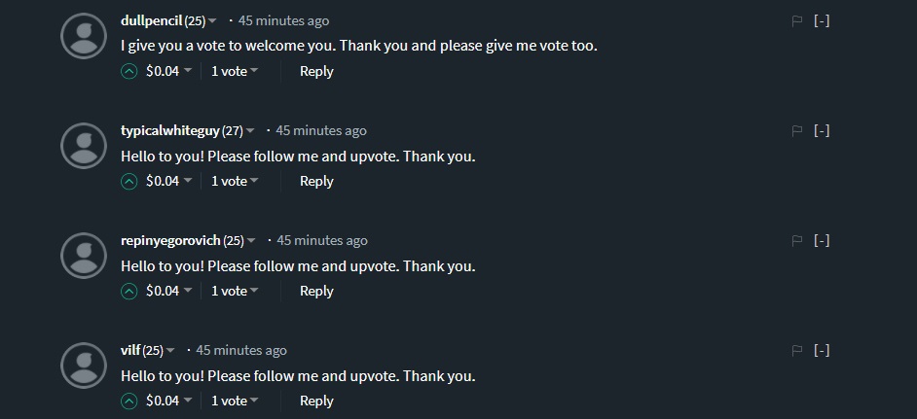Flag dullpencil's comment

pyautogui.click(x=796, y=20)
